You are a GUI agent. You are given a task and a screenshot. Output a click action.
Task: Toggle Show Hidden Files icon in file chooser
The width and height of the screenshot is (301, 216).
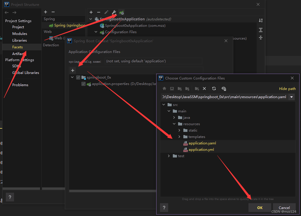(224, 88)
